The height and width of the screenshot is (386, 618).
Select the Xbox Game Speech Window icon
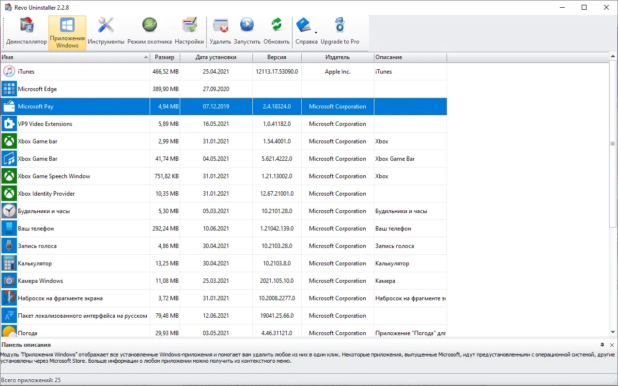click(x=9, y=176)
